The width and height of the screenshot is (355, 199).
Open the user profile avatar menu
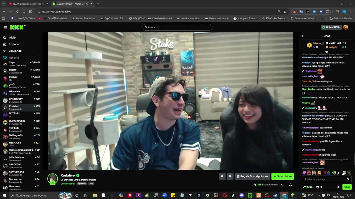(x=346, y=27)
